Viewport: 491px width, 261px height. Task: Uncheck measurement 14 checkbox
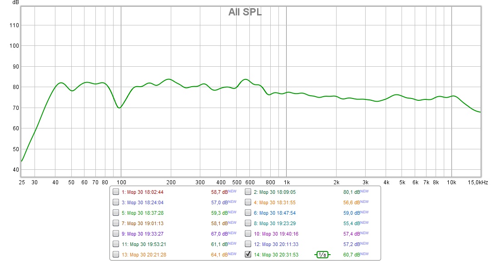click(248, 255)
